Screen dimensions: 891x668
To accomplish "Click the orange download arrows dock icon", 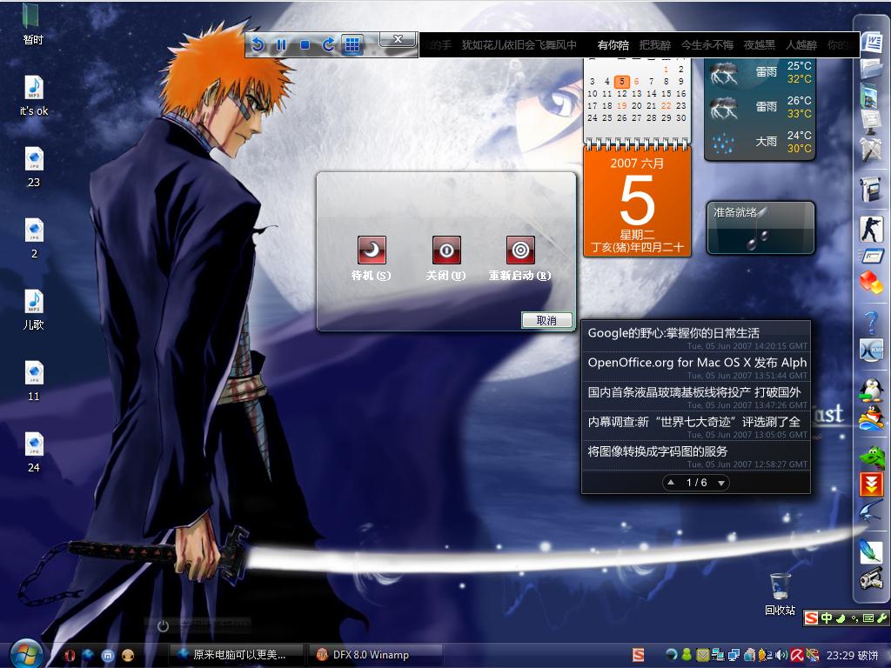I will click(x=872, y=484).
